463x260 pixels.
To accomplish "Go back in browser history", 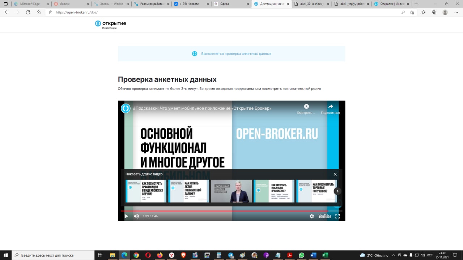I will click(7, 12).
